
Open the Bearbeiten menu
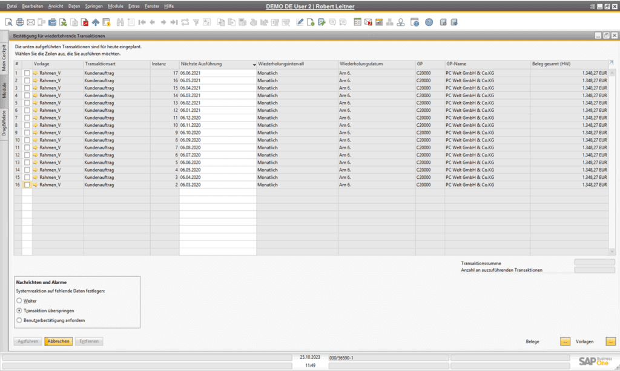[33, 6]
